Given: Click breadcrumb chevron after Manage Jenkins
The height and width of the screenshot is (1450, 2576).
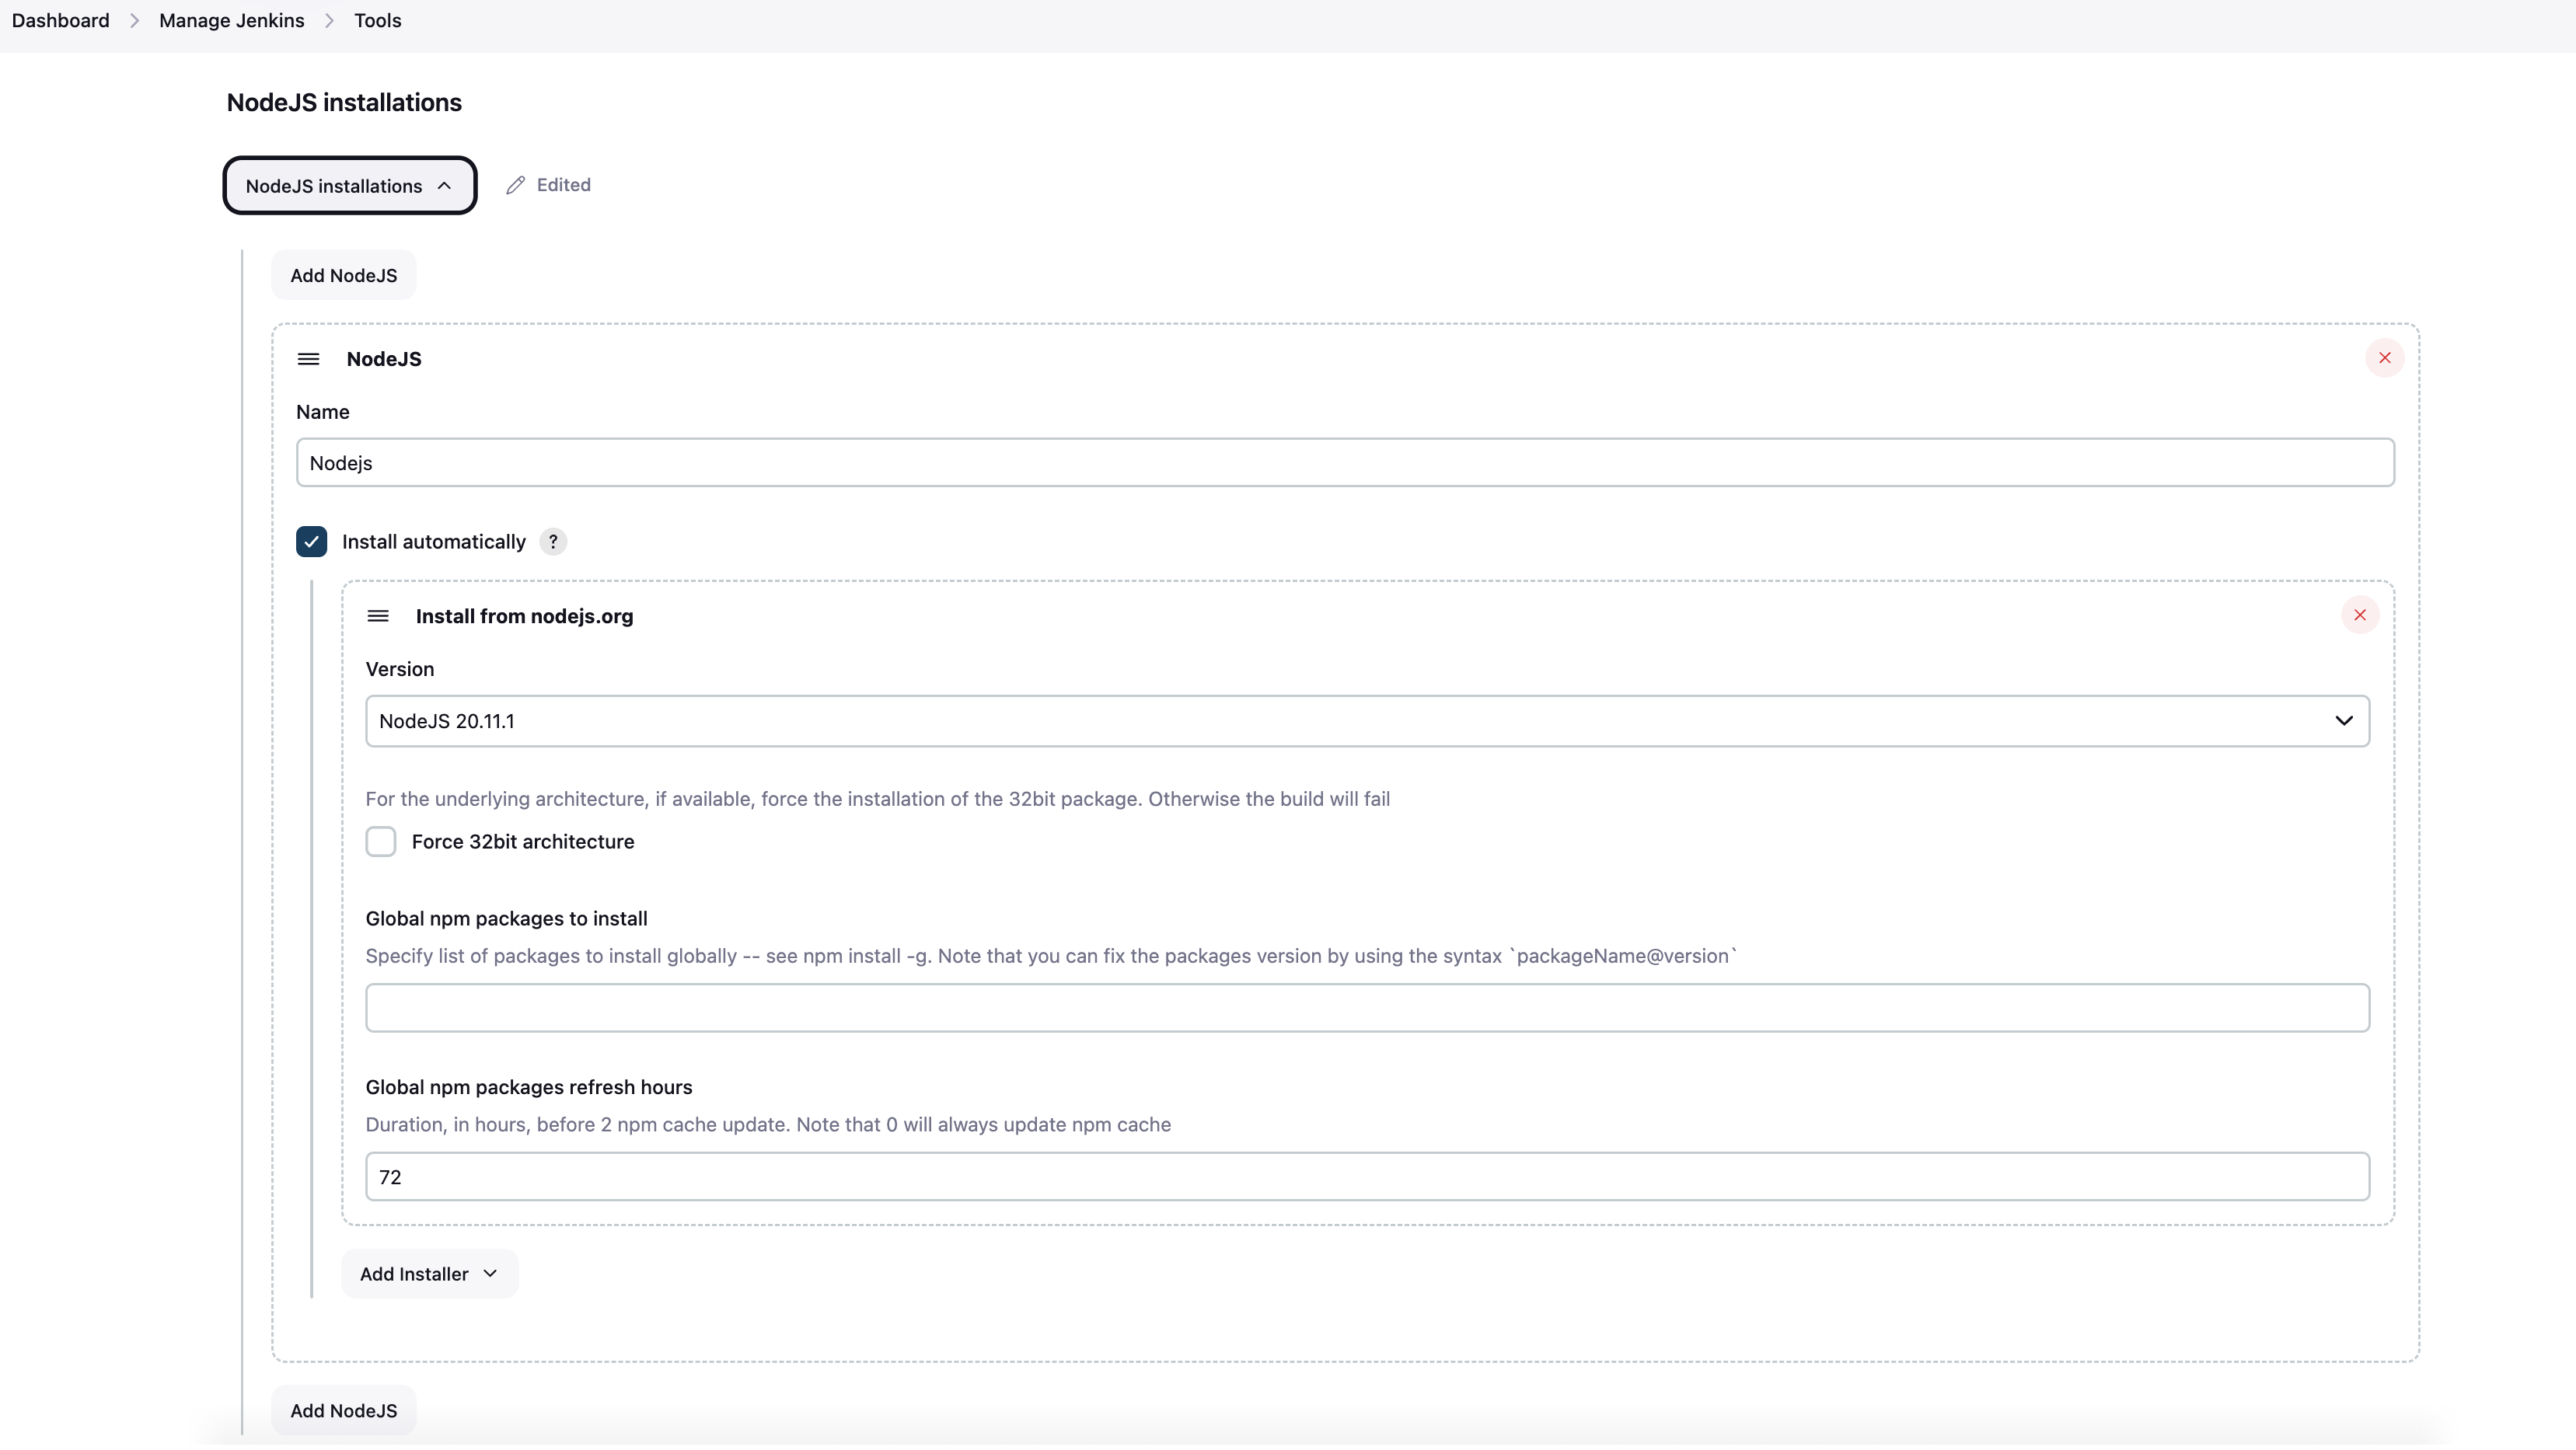Looking at the screenshot, I should (x=329, y=20).
